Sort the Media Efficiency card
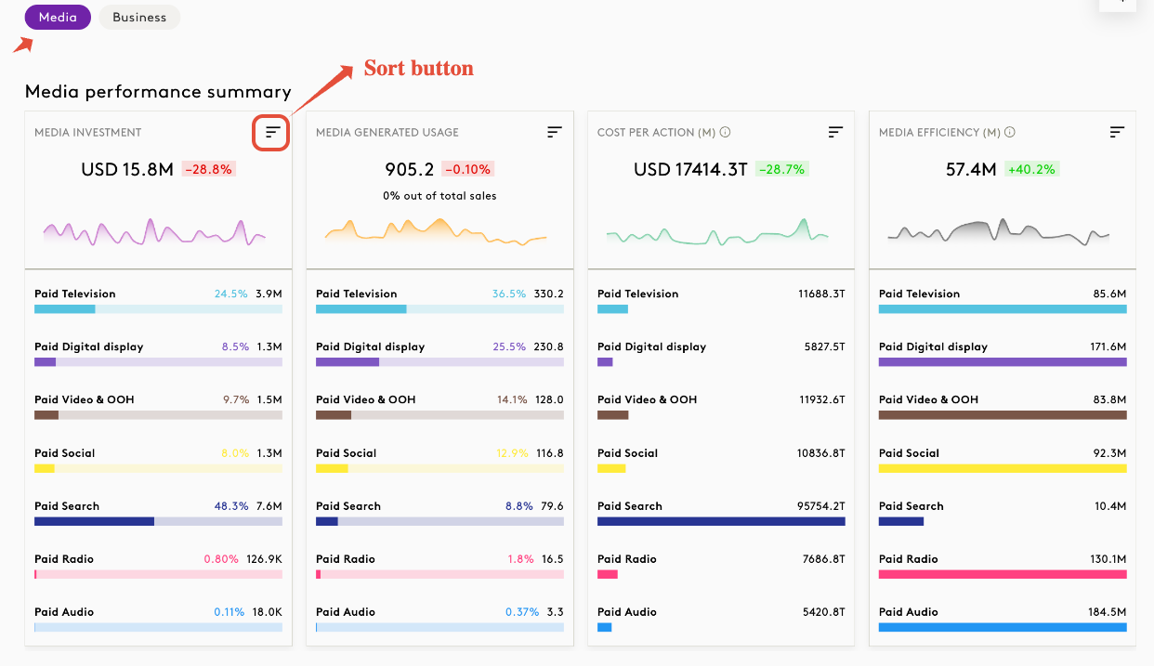Screen dimensions: 1154x666 1118,133
